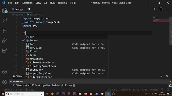Screen dimensions: 172x96
Task: Click the resources breadcrumb
Action: point(17,15)
